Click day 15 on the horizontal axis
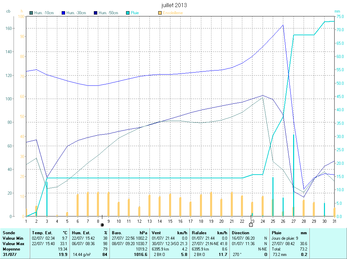The height and width of the screenshot is (259, 347). (170, 221)
